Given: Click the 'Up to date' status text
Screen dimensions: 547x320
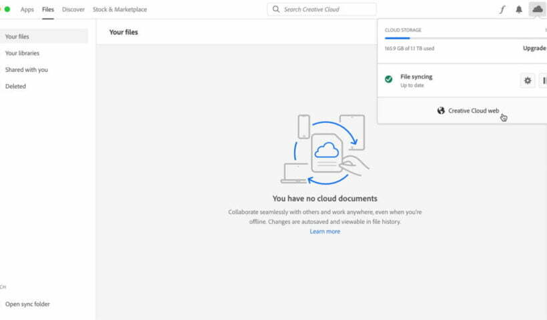Looking at the screenshot, I should pos(412,85).
